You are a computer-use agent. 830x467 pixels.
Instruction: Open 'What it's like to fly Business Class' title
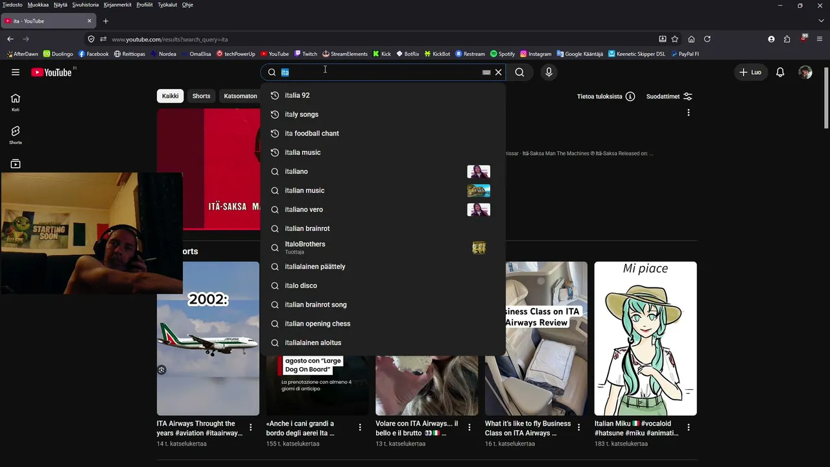coord(528,428)
